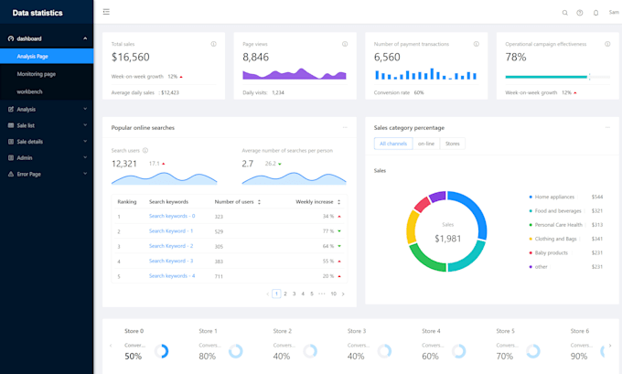
Task: Sort table by Weekly increase
Action: tap(338, 202)
